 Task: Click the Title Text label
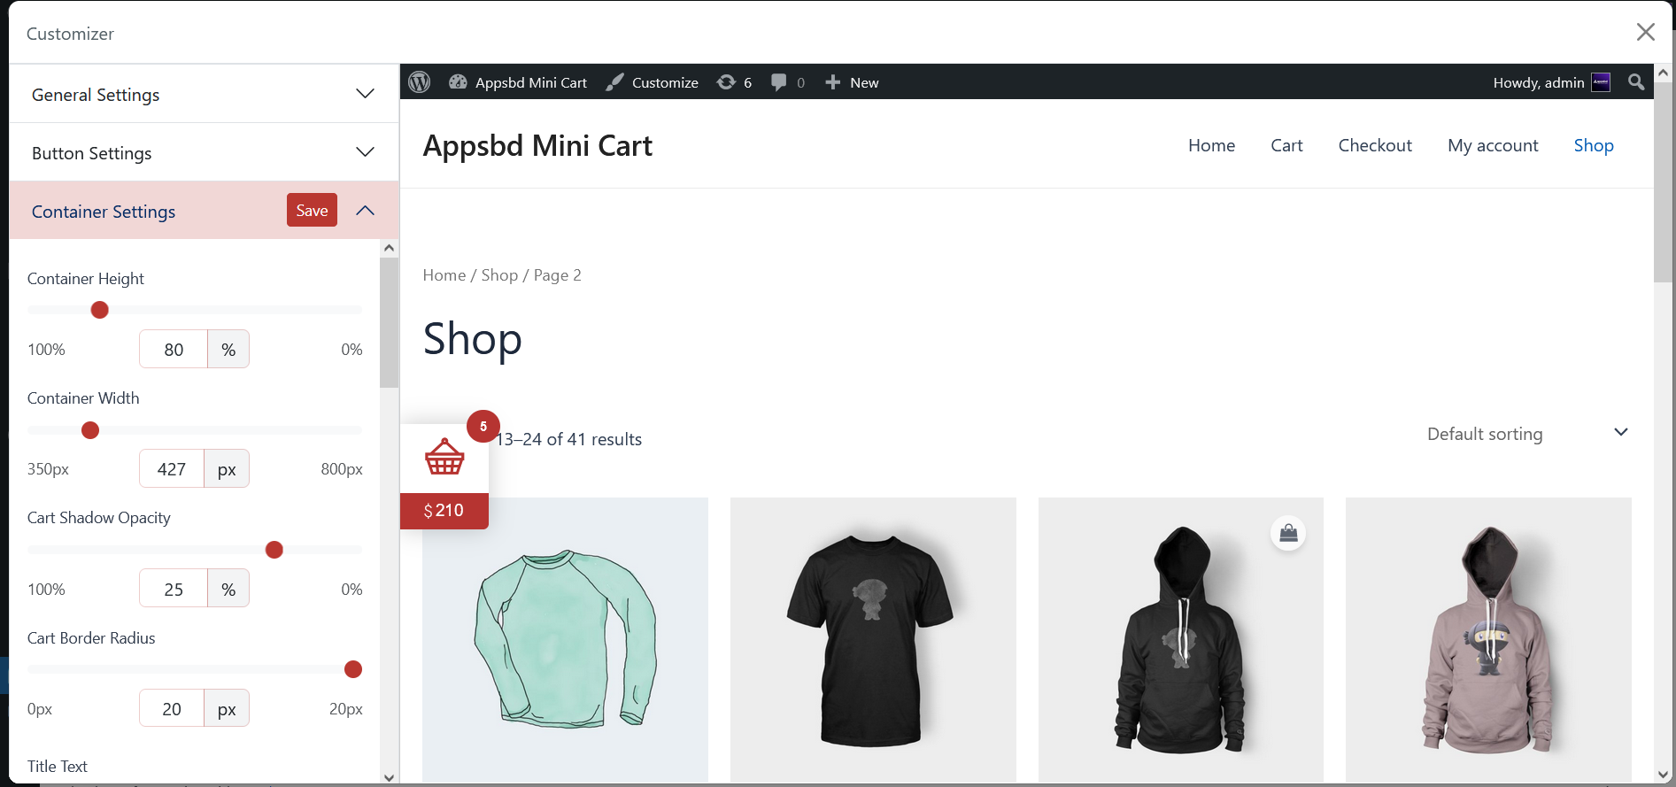[x=58, y=767]
